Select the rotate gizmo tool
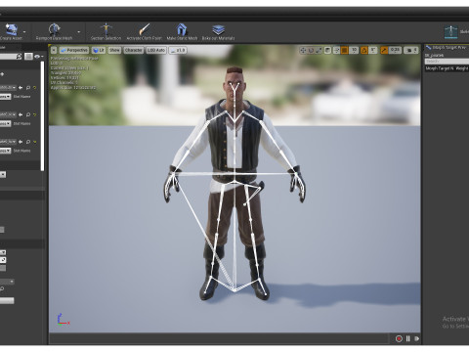The height and width of the screenshot is (352, 469). coord(311,50)
